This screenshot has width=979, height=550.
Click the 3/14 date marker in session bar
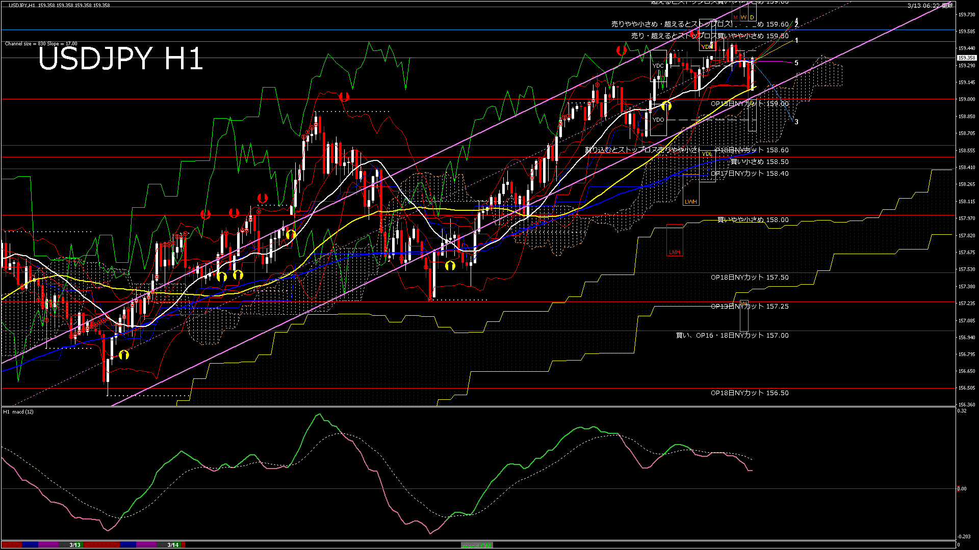pyautogui.click(x=173, y=545)
